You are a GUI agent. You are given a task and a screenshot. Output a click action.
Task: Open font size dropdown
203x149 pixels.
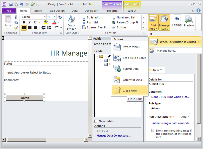[x=55, y=17]
